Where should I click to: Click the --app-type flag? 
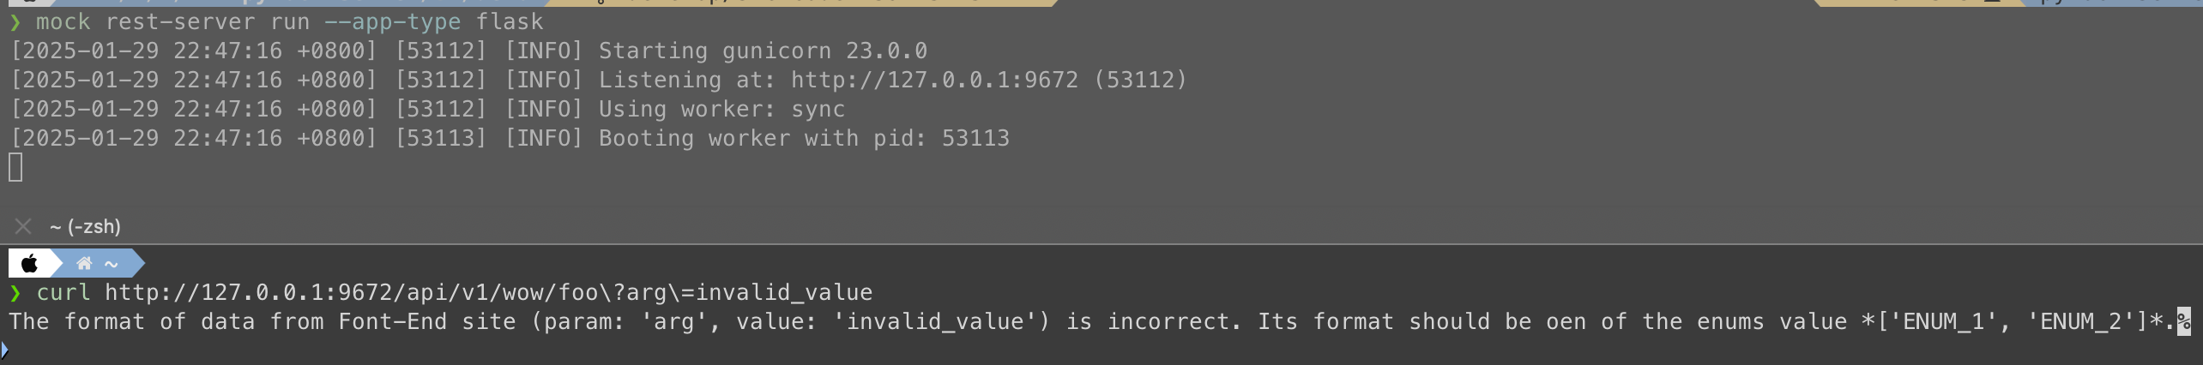click(392, 22)
